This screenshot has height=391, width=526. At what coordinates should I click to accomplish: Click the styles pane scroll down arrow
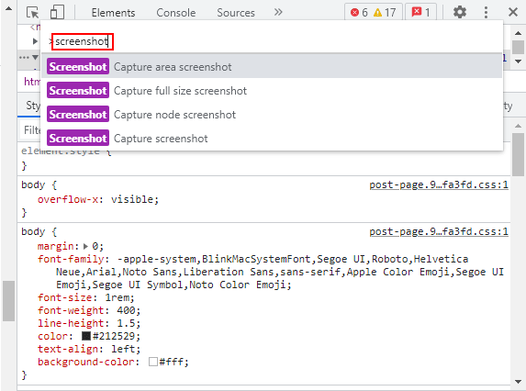(x=519, y=382)
